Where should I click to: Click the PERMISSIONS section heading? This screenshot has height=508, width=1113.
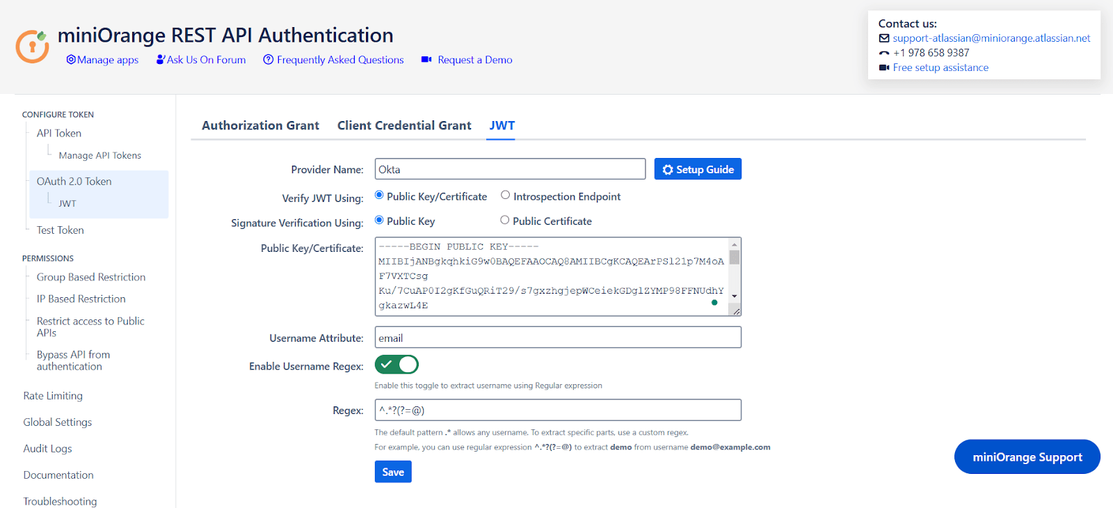(48, 258)
